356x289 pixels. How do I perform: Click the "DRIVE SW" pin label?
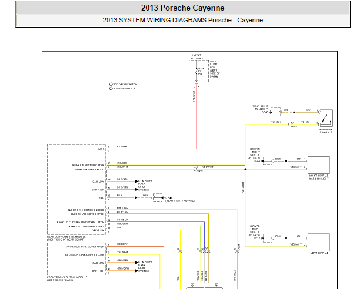(98, 230)
